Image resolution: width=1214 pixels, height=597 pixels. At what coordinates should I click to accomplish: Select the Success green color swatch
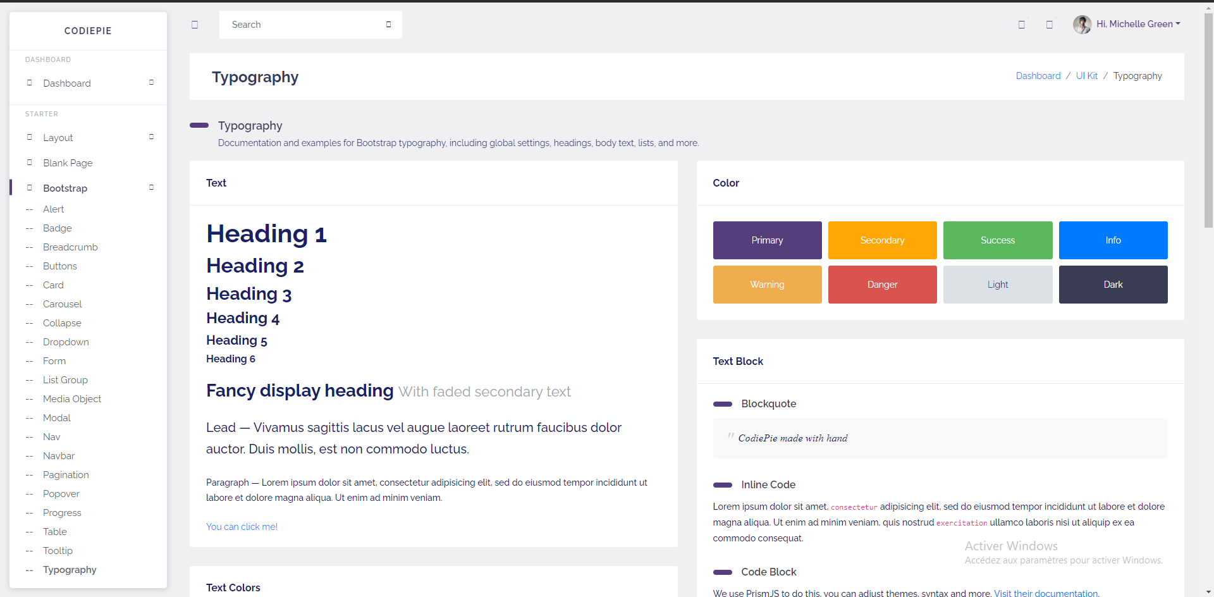[998, 240]
